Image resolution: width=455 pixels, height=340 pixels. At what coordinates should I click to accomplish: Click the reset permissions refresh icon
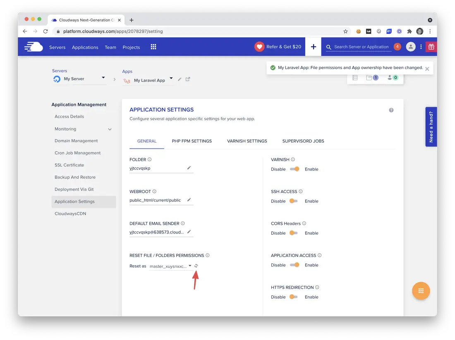pos(196,266)
